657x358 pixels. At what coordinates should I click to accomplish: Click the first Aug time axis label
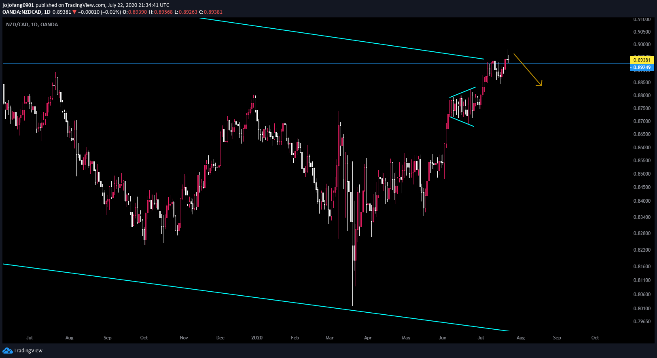coord(70,338)
